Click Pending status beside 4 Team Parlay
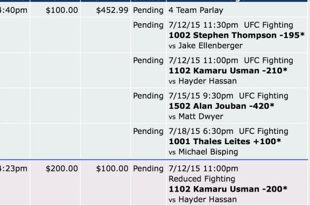 149,10
